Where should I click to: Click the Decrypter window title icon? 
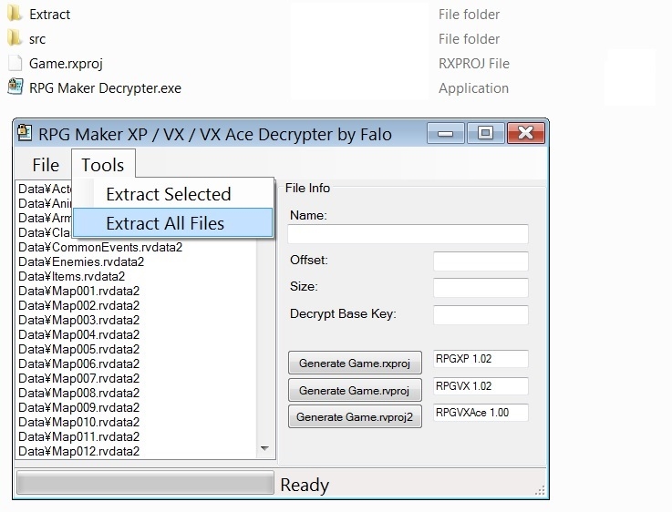25,132
